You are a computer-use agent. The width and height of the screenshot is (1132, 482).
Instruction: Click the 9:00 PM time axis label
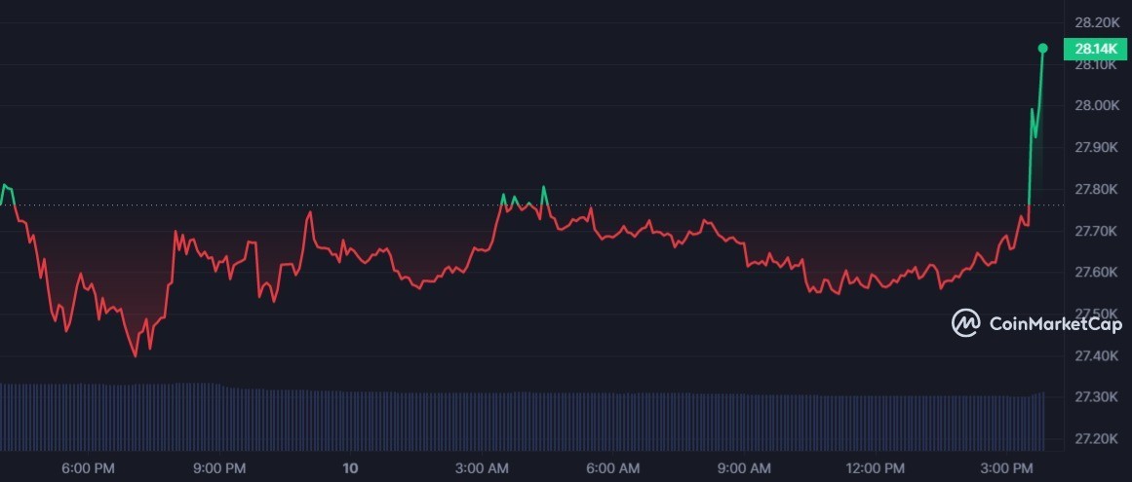(219, 468)
